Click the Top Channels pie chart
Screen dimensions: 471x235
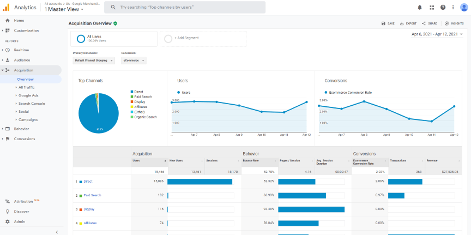click(x=99, y=113)
